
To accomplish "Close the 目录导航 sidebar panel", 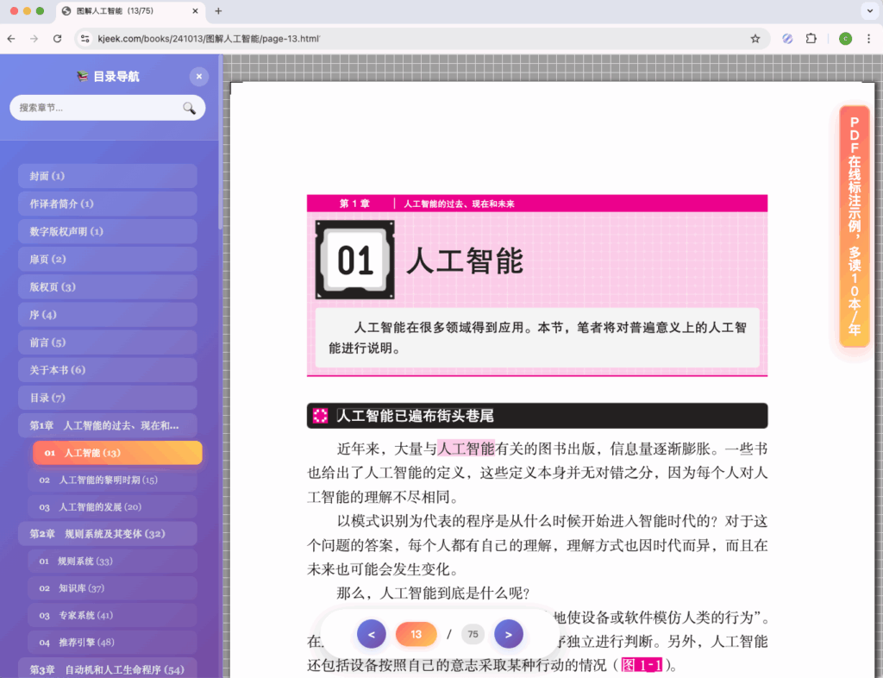I will click(x=199, y=76).
